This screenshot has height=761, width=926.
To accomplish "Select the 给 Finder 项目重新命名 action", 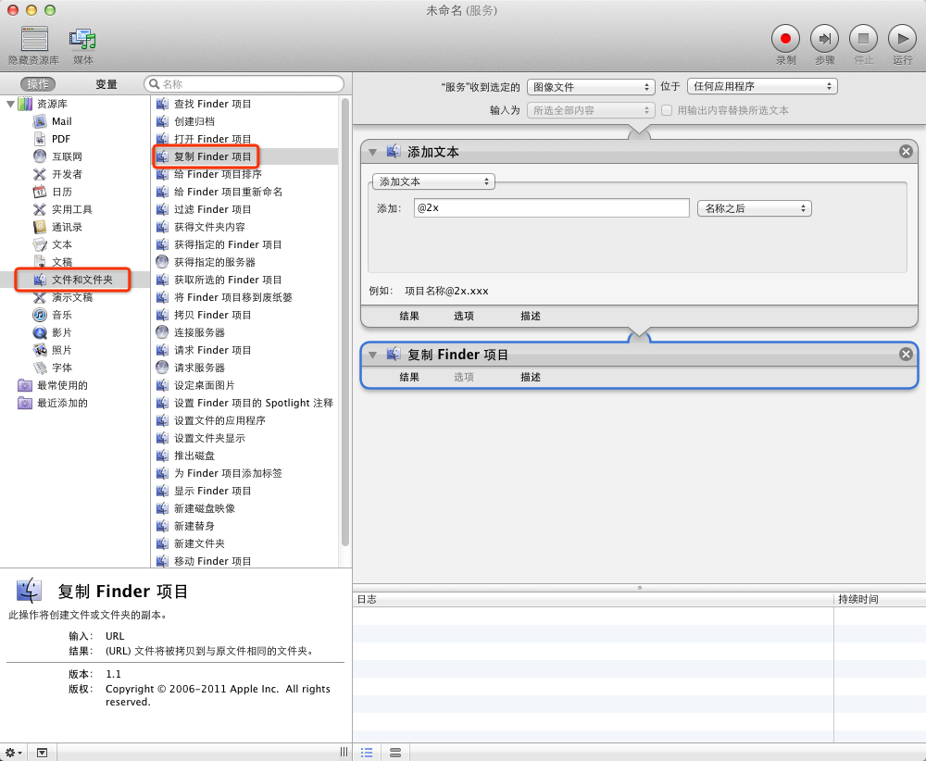I will tap(228, 192).
